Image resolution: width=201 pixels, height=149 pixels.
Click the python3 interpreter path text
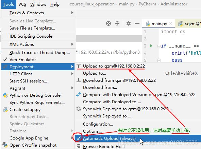pyautogui.click(x=108, y=52)
